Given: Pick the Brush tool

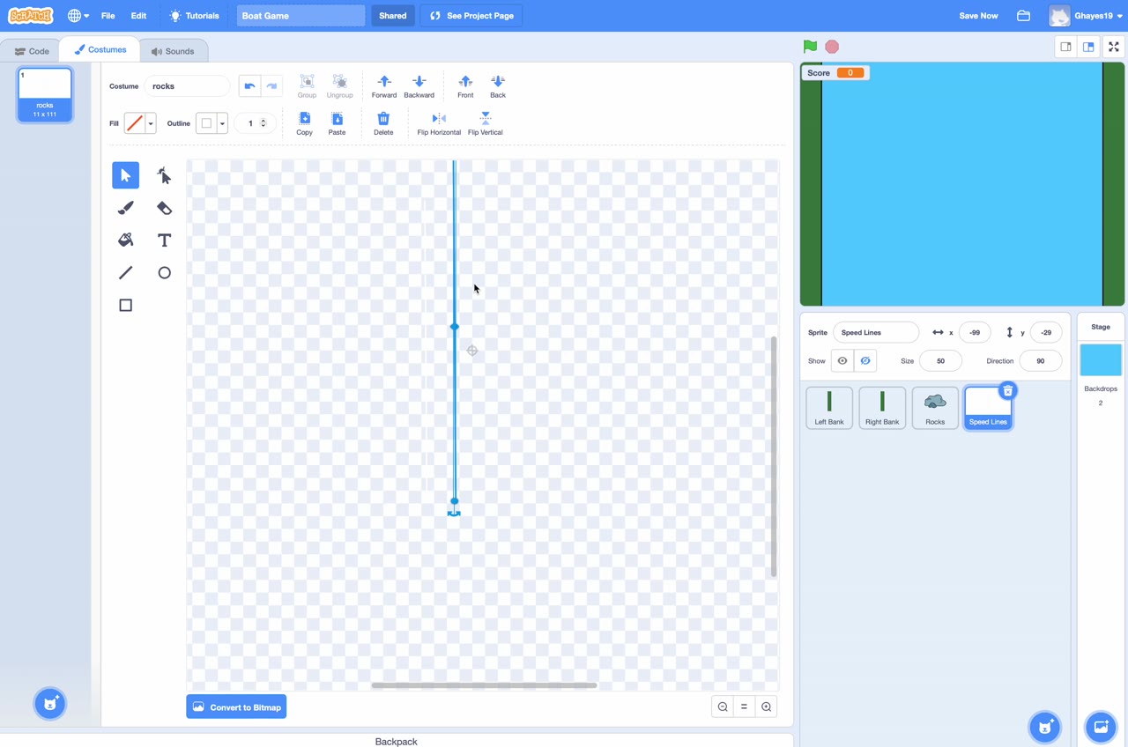Looking at the screenshot, I should (x=125, y=208).
